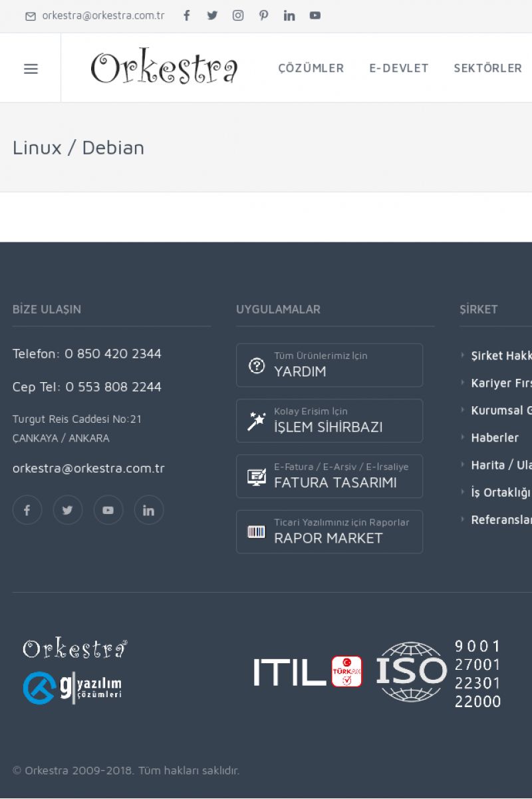Open Instagram icon in top bar
Viewport: 532px width, 799px height.
coord(238,15)
